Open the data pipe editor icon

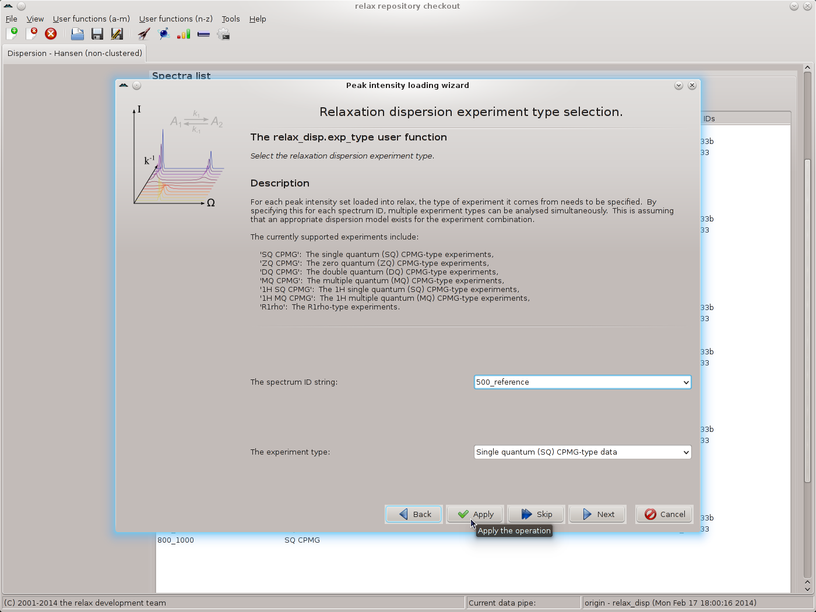coord(203,34)
